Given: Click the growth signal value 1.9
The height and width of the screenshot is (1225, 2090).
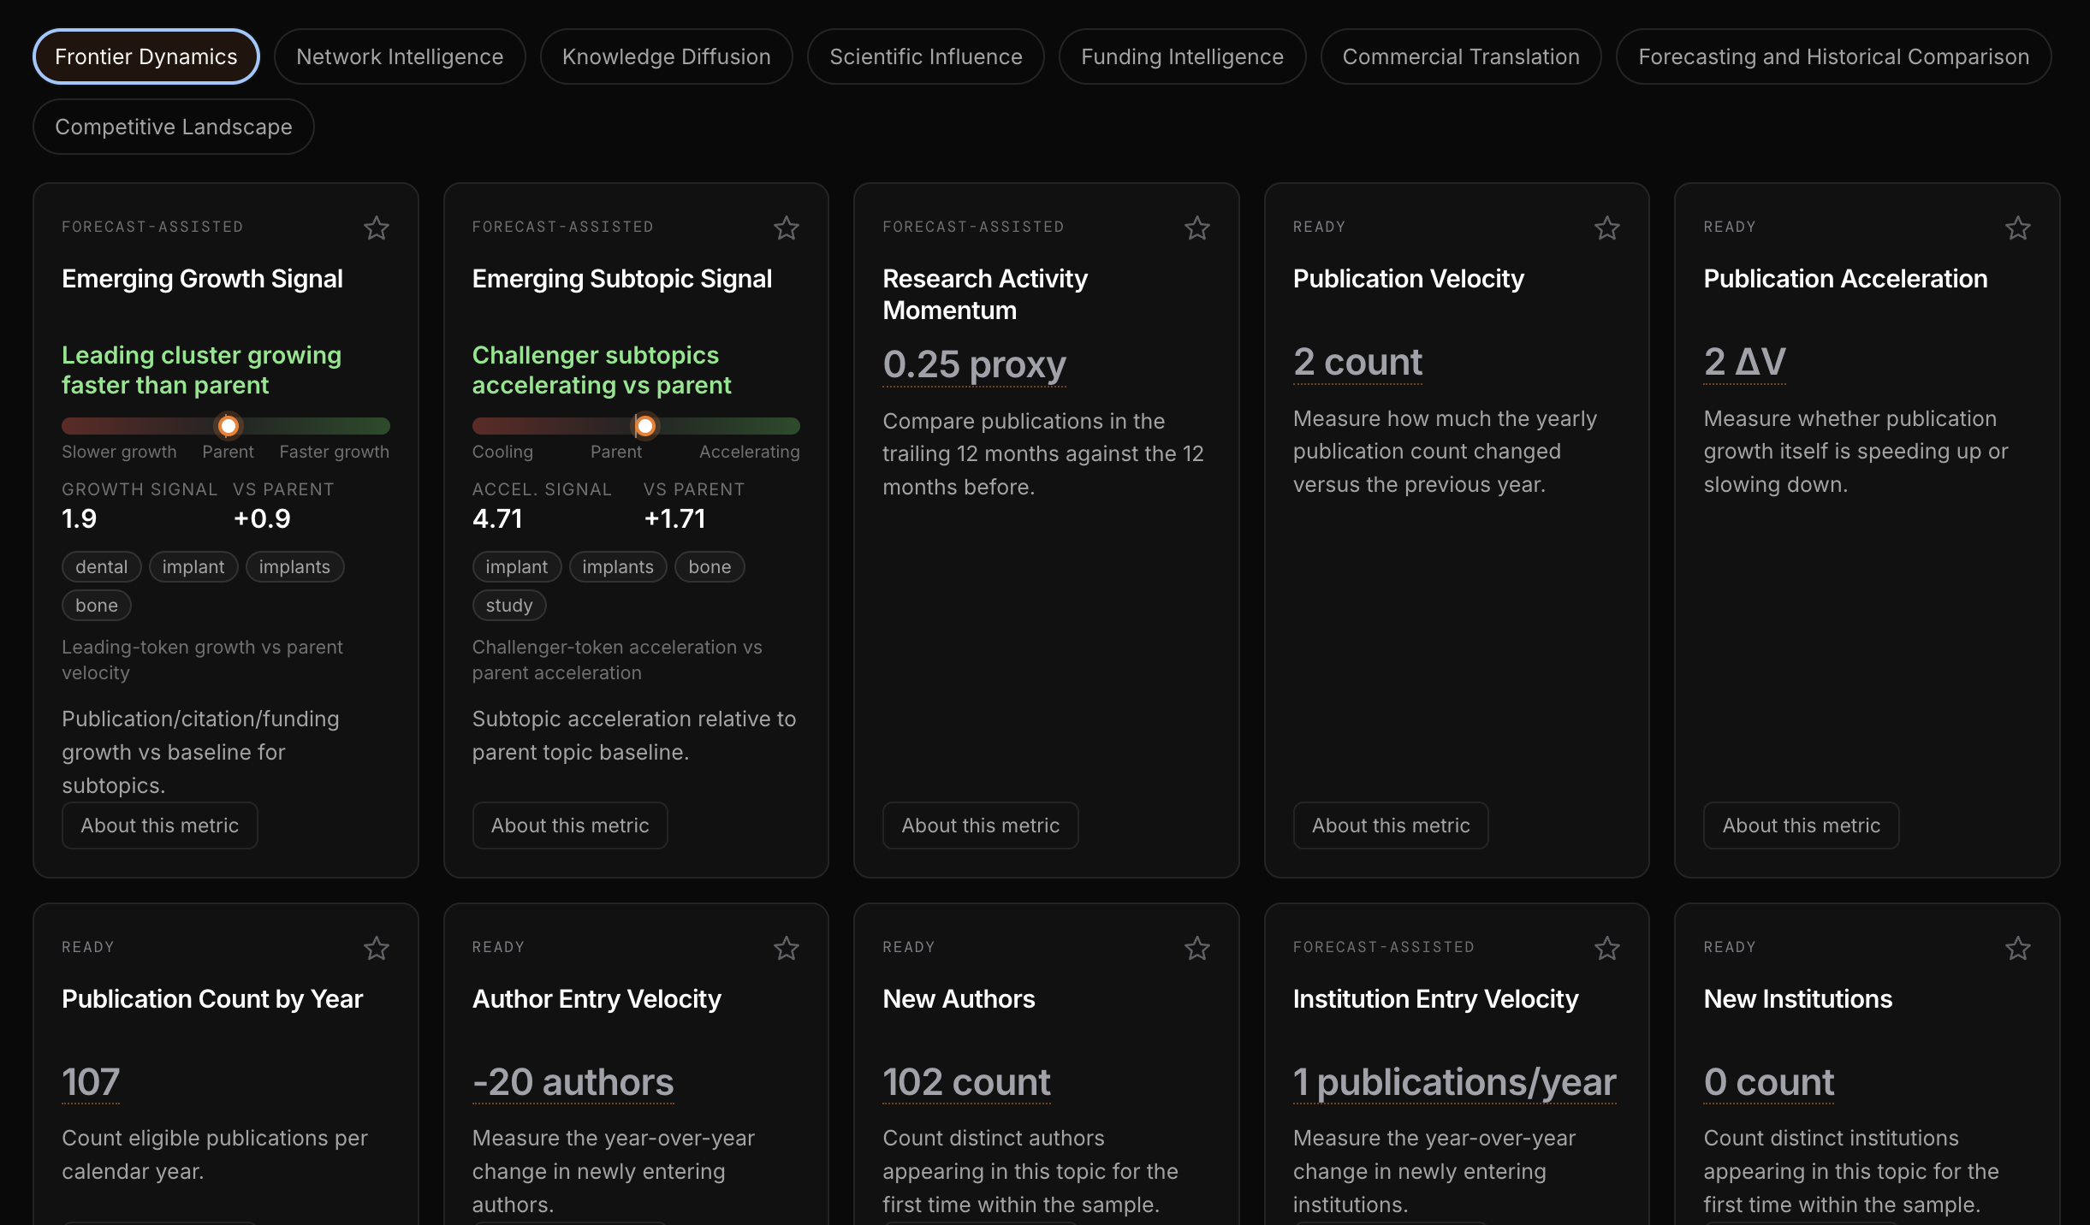Looking at the screenshot, I should click(80, 518).
